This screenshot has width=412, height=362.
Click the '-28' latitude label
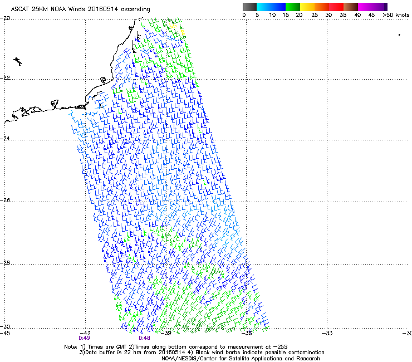6,263
